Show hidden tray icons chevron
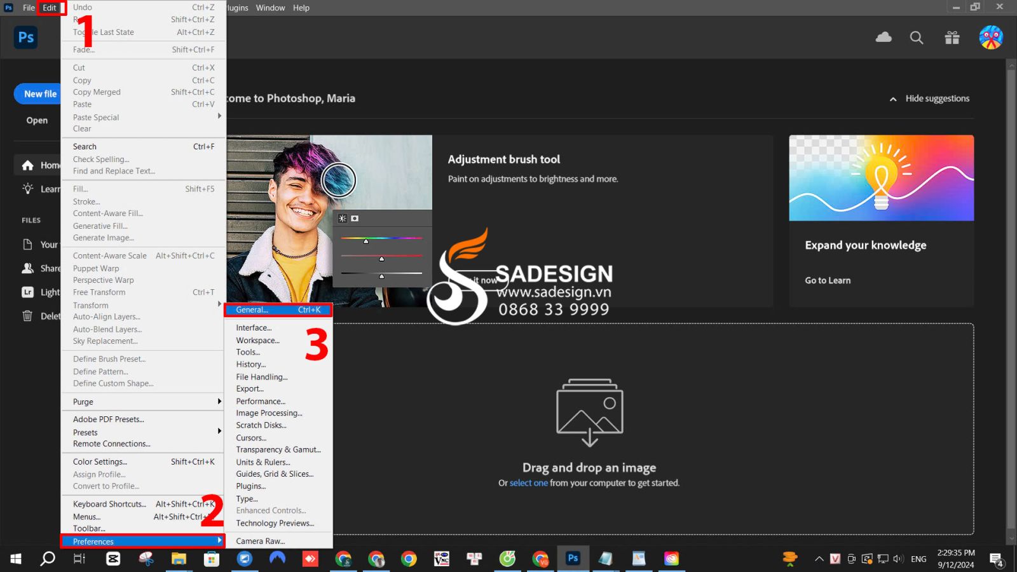 coord(819,559)
